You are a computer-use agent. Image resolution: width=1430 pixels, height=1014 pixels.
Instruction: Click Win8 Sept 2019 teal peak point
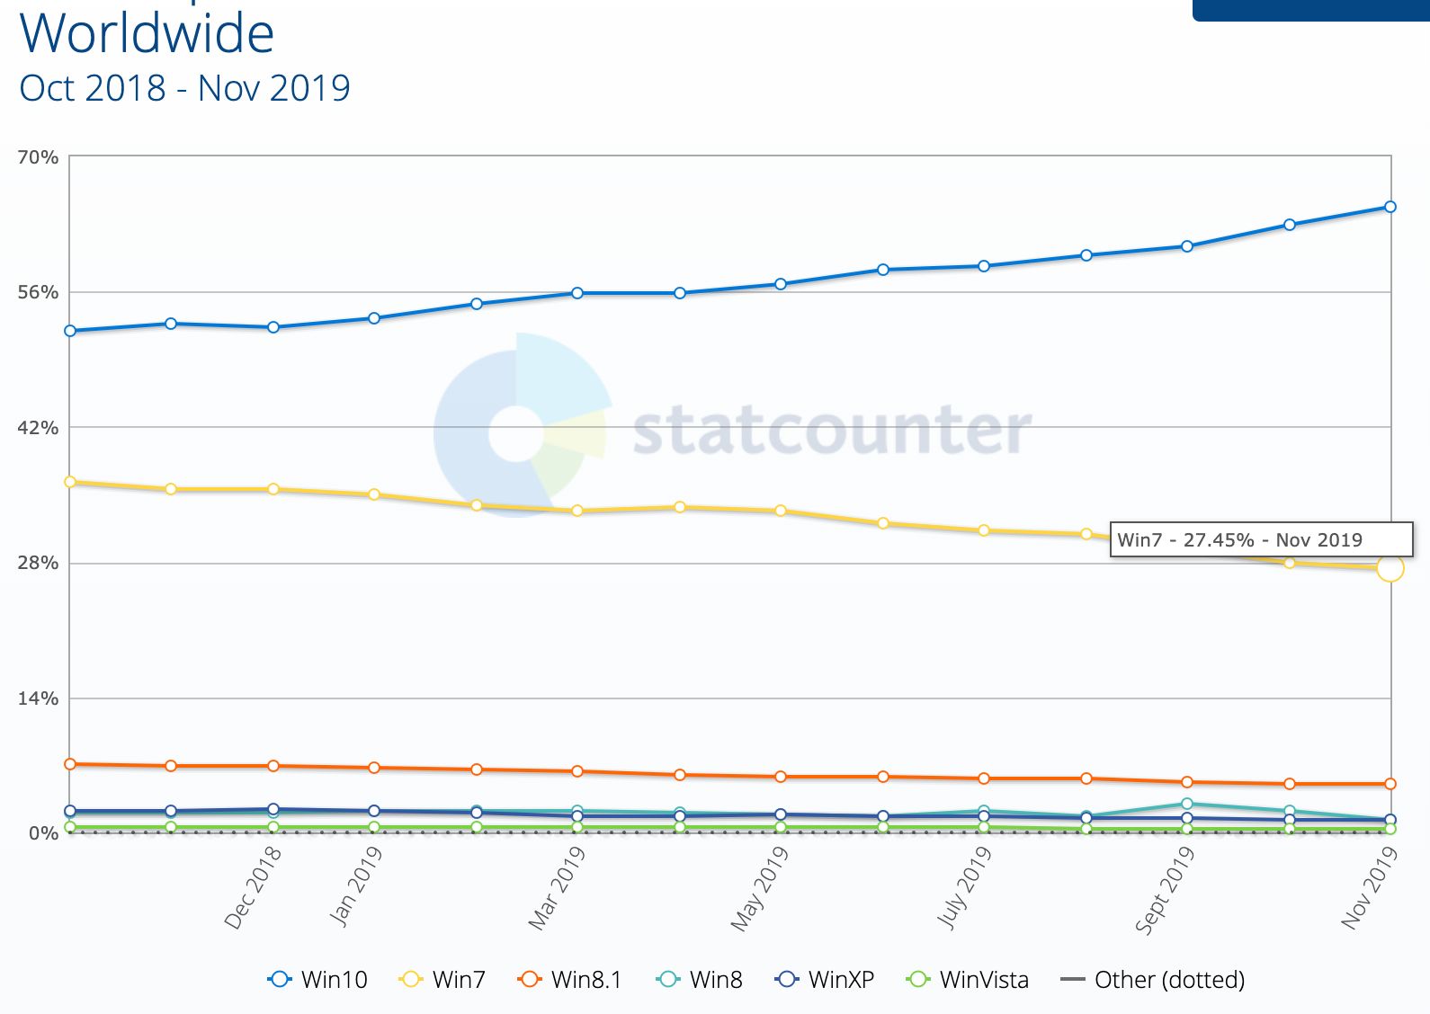pos(1187,804)
